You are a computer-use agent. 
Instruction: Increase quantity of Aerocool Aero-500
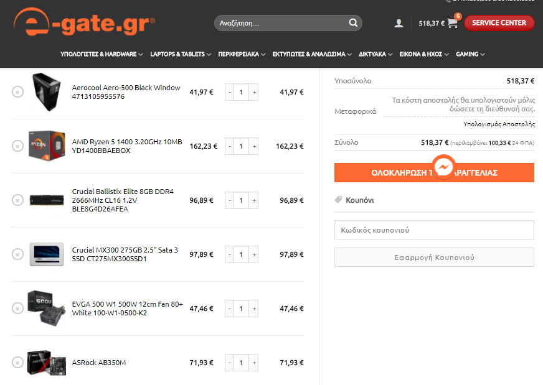click(254, 92)
